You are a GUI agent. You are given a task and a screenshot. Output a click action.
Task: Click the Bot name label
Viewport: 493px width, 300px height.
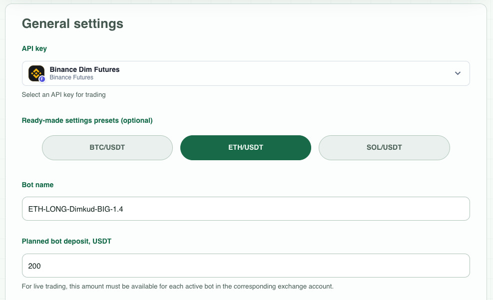(38, 185)
